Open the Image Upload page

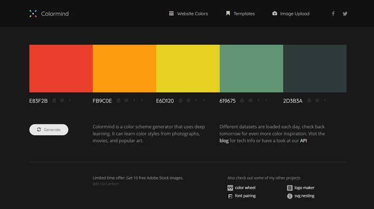tap(291, 14)
